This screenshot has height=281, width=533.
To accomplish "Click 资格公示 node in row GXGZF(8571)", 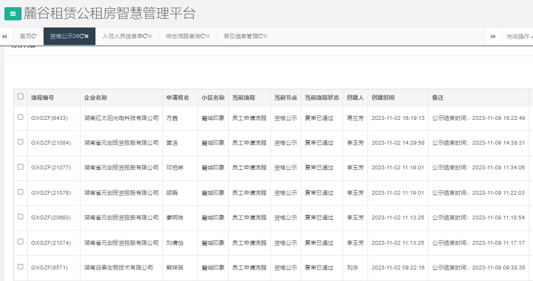I will (286, 267).
